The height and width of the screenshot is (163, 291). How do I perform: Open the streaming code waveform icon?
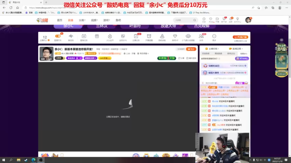pyautogui.click(x=71, y=37)
